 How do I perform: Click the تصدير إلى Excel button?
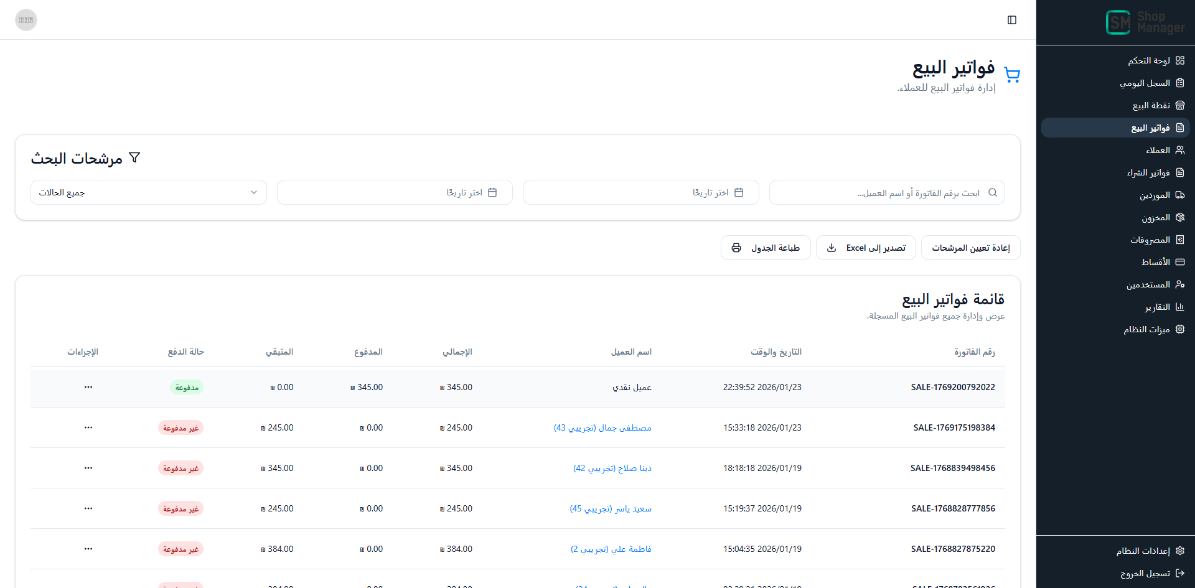coord(866,248)
